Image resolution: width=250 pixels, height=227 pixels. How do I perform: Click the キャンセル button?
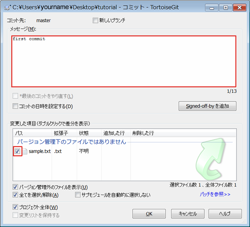[x=187, y=214]
